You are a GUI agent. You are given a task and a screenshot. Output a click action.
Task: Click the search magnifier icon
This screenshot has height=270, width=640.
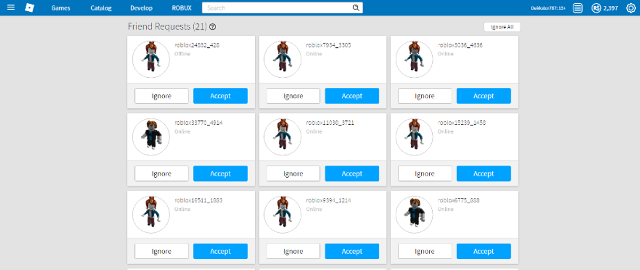tap(356, 8)
